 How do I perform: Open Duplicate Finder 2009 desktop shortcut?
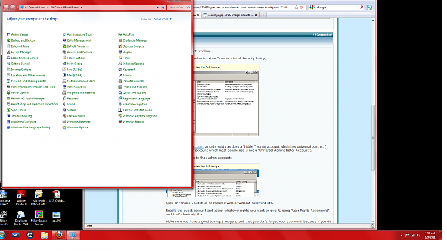click(x=21, y=218)
